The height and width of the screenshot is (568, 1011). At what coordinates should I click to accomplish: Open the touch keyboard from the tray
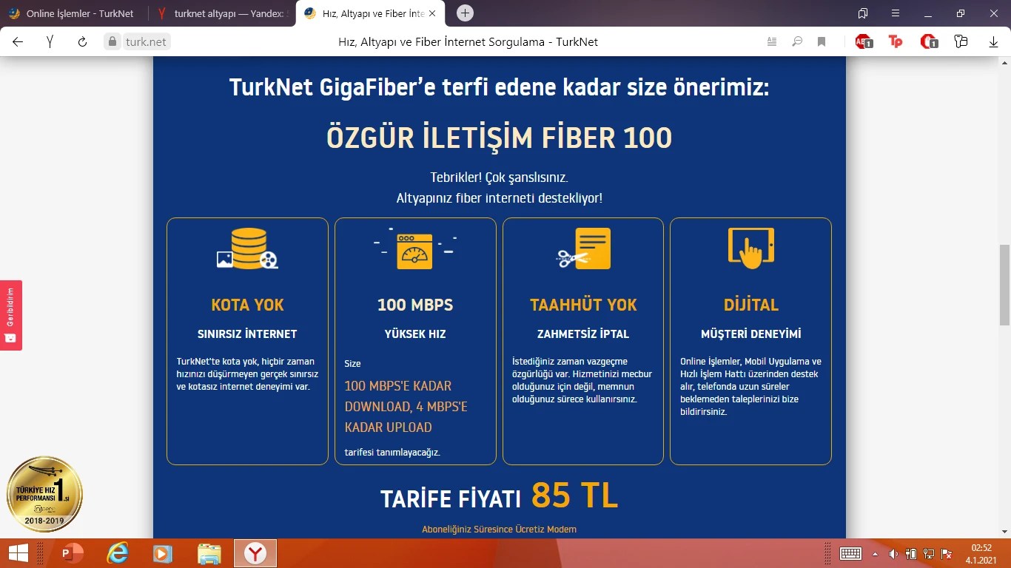(850, 553)
